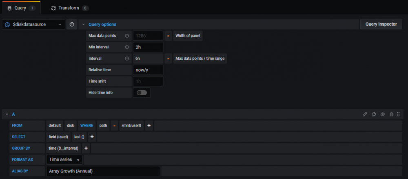Open the Query inspector
Image resolution: width=408 pixels, height=179 pixels.
(381, 24)
